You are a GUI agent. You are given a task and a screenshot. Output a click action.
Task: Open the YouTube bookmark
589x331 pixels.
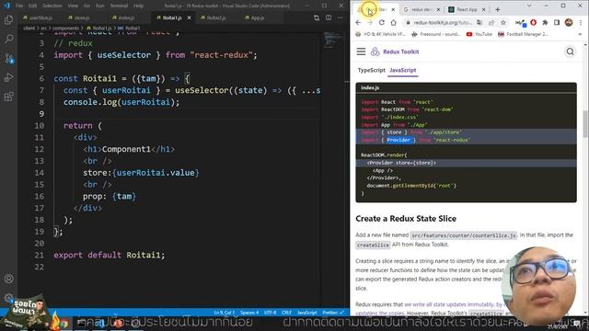click(479, 34)
